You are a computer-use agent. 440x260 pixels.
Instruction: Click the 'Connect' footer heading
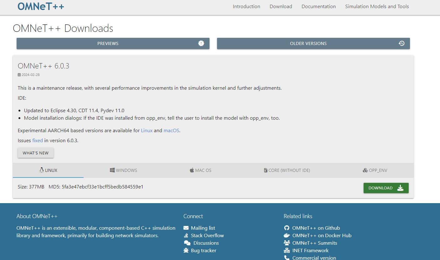193,216
